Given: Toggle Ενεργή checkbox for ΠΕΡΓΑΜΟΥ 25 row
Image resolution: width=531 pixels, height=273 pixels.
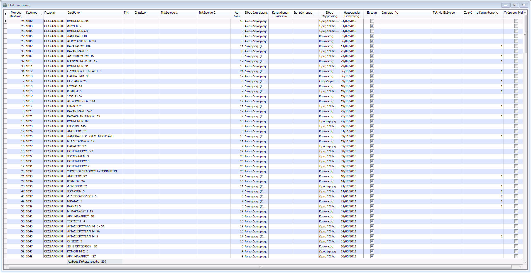Looking at the screenshot, I should 372,81.
